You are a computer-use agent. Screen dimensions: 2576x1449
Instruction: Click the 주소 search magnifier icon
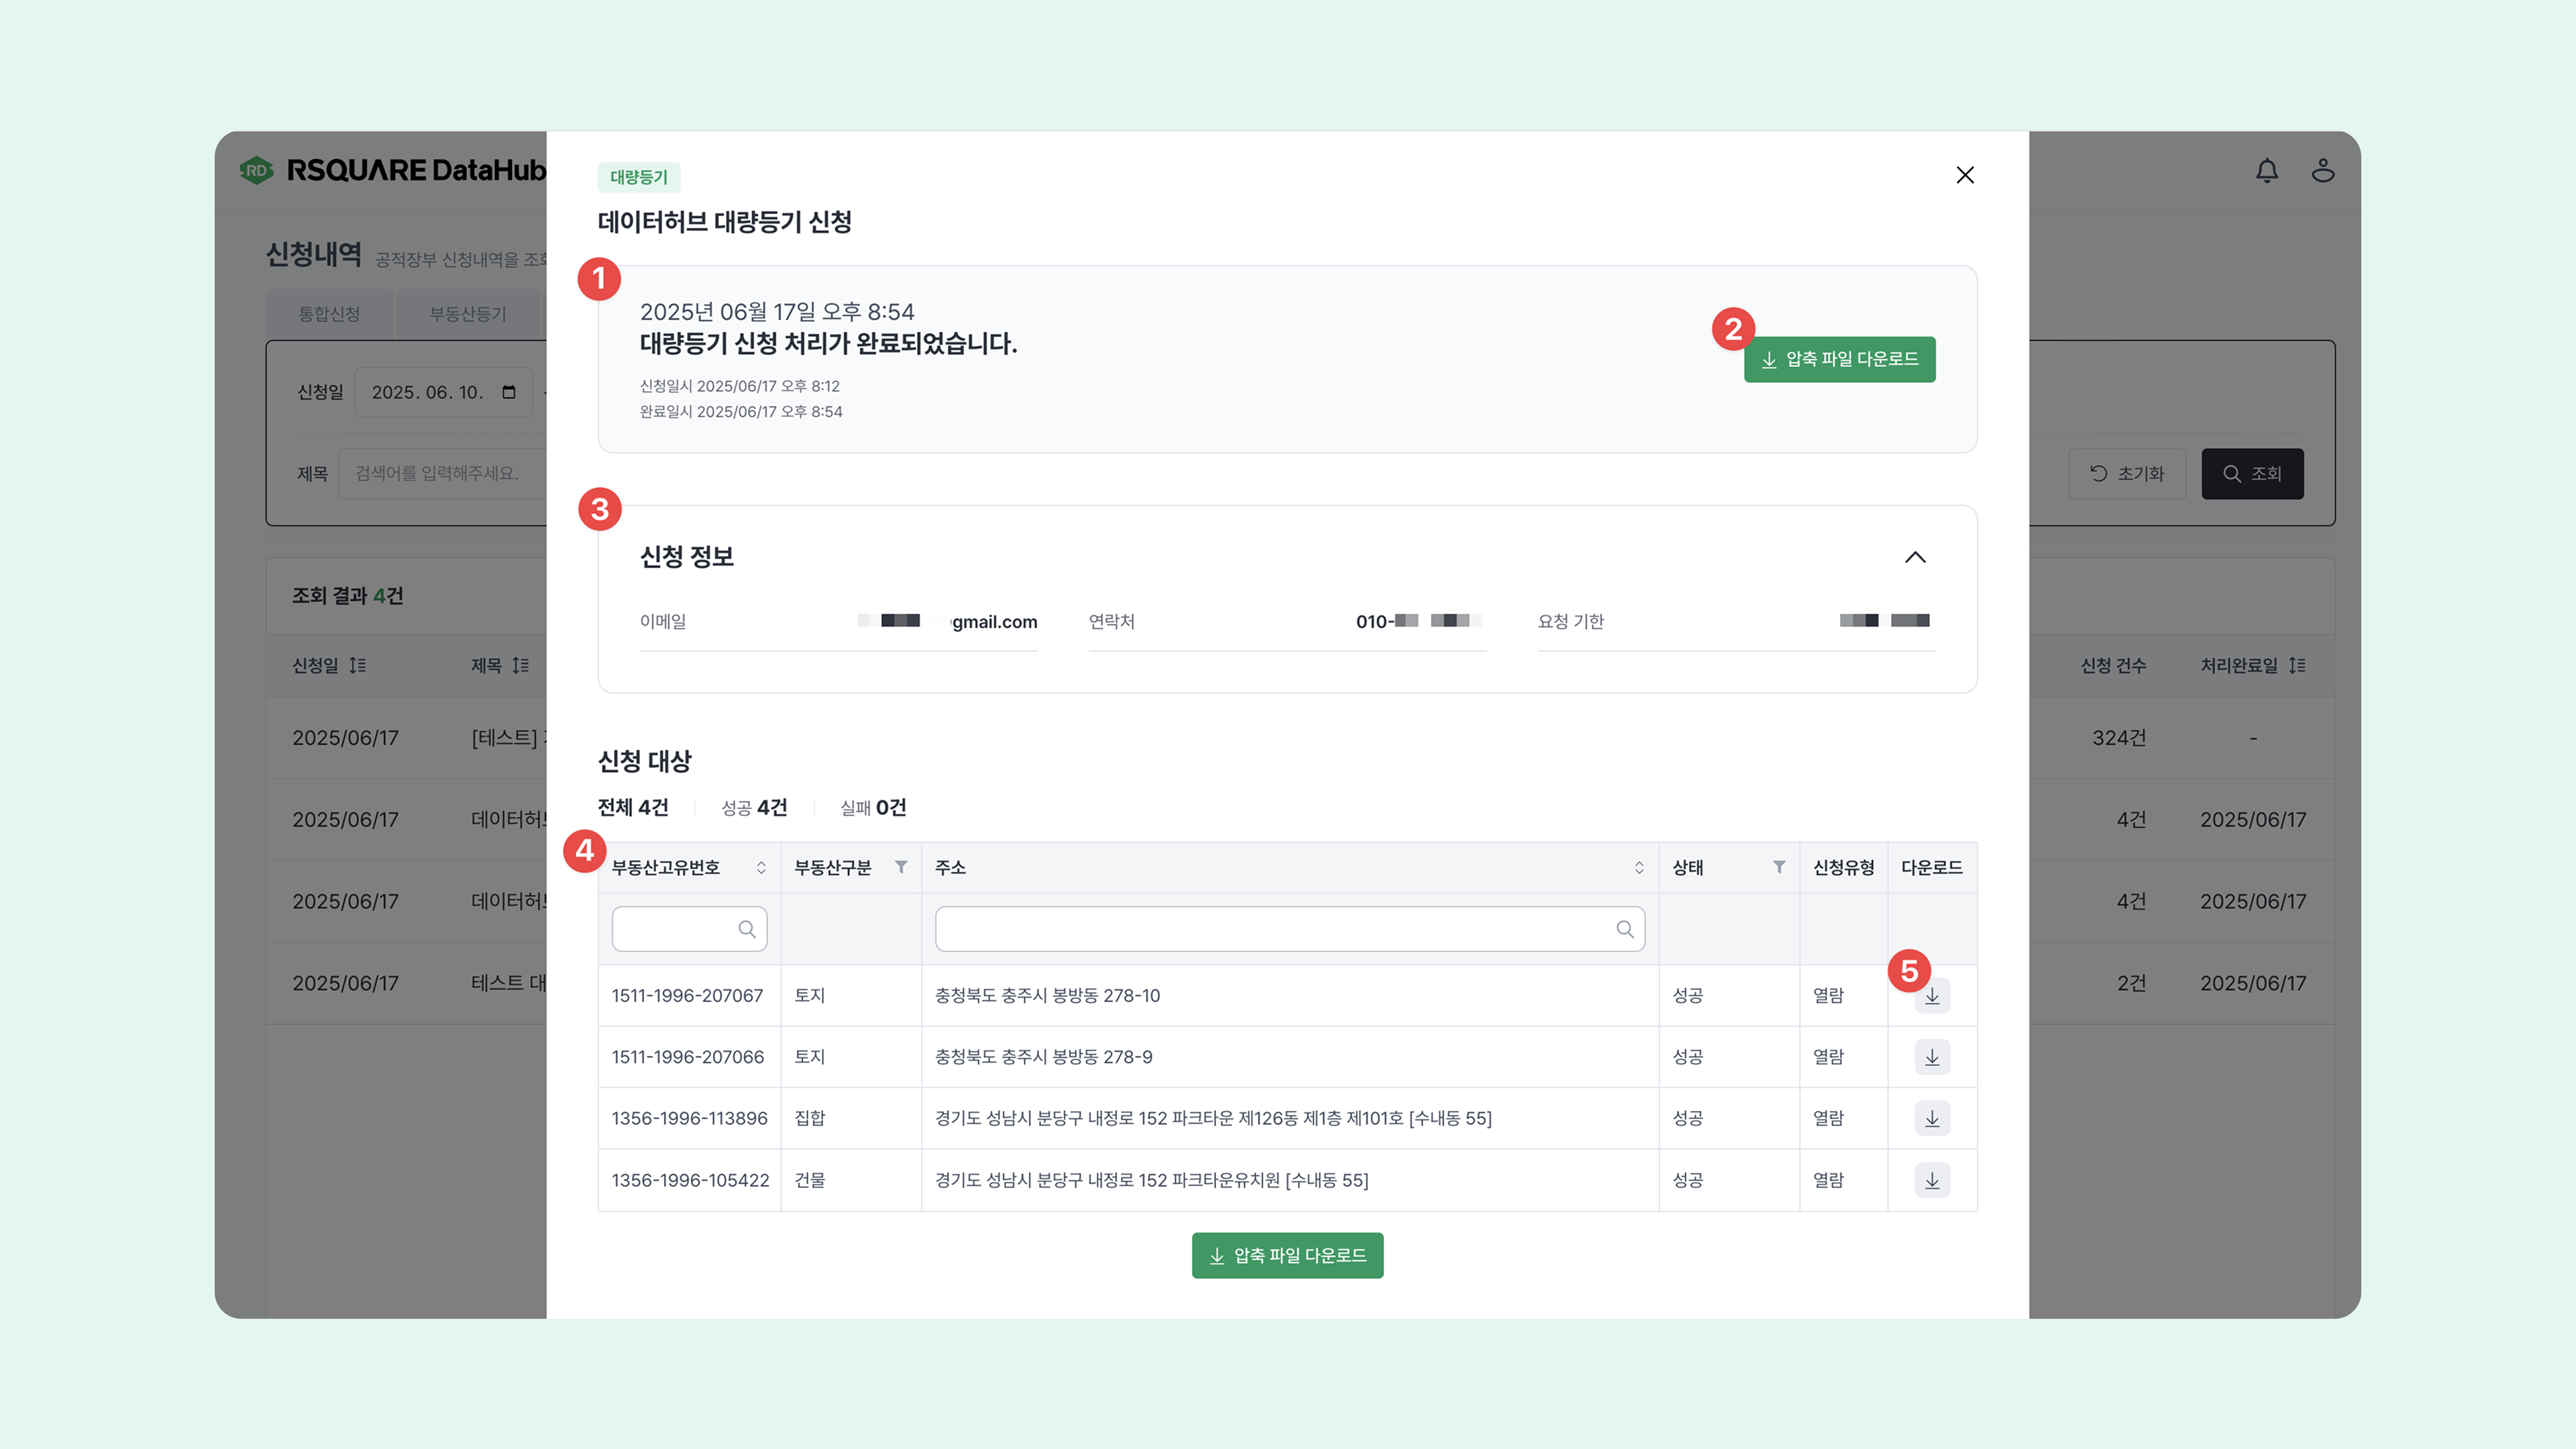click(1625, 929)
